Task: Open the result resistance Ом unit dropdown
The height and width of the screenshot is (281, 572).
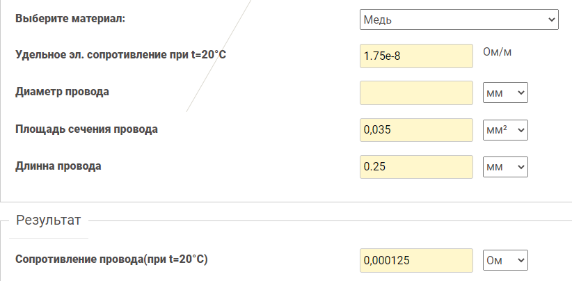Action: [505, 260]
